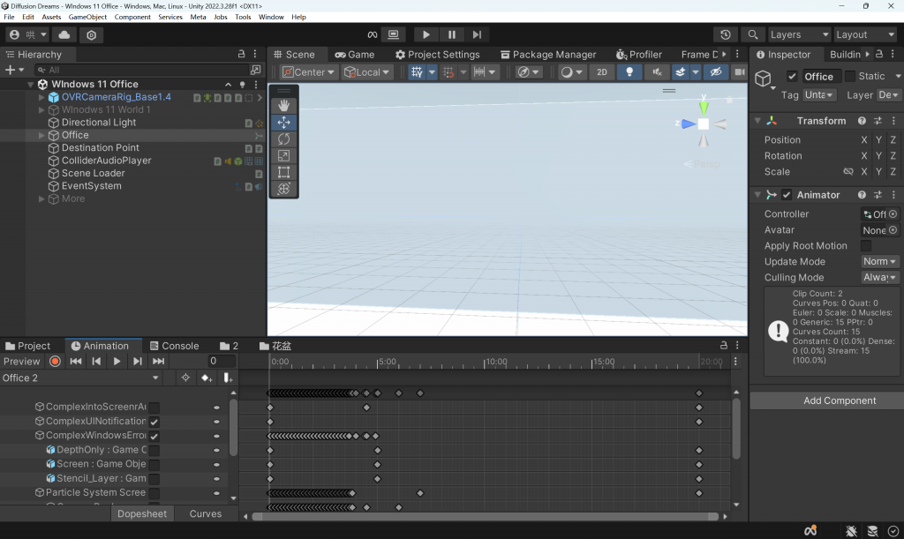This screenshot has width=904, height=539.
Task: Toggle Office GameObject active checkbox
Action: [792, 76]
